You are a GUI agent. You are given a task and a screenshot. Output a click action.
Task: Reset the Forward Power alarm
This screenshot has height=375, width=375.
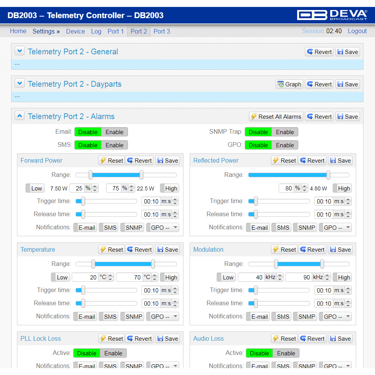[x=111, y=161]
